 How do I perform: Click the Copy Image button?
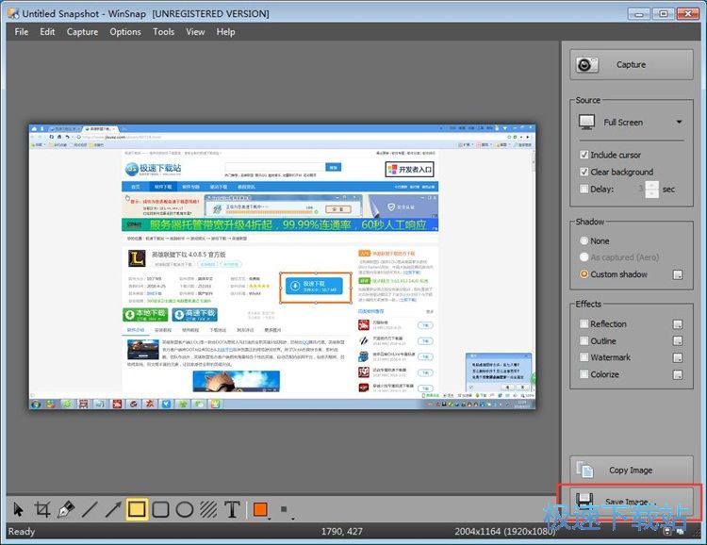[x=632, y=471]
